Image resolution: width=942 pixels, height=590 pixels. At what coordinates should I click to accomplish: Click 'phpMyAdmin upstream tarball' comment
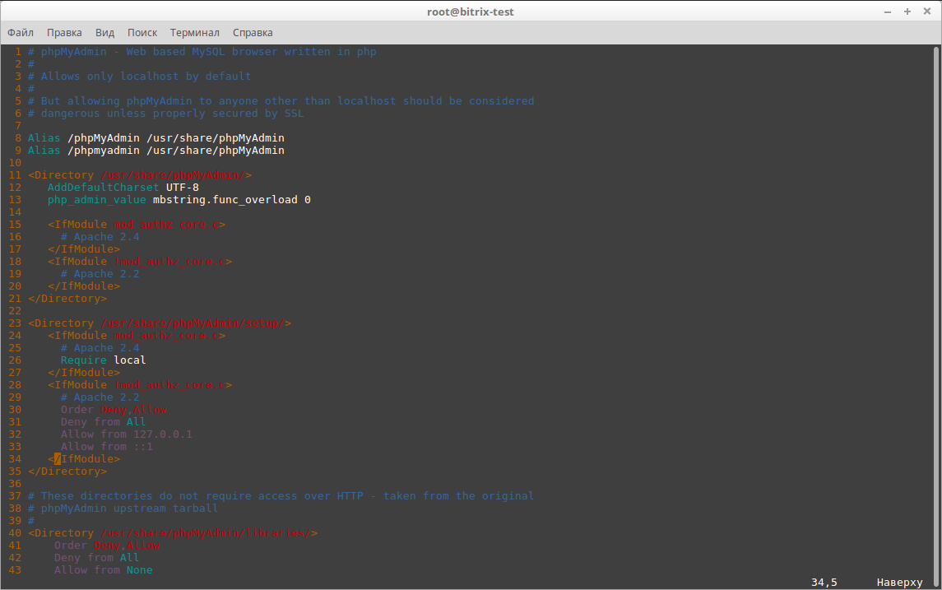(x=123, y=509)
